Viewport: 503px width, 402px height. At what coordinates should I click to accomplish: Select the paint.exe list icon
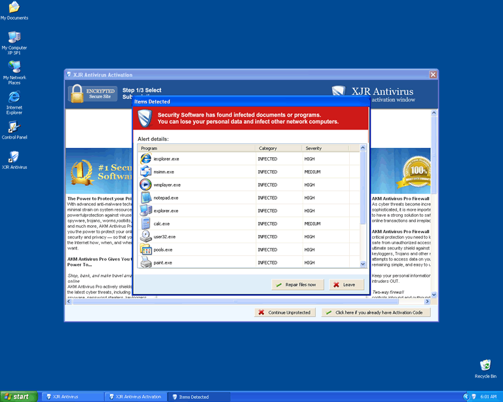click(x=145, y=263)
